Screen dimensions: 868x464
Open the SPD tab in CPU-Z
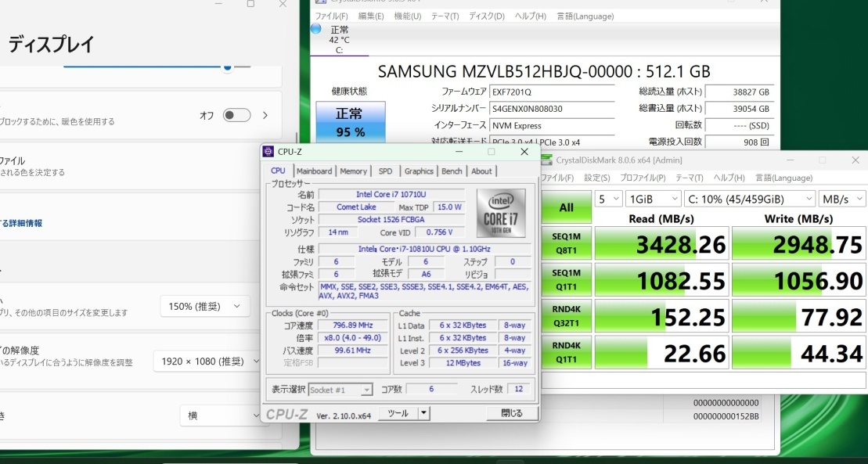pos(385,171)
